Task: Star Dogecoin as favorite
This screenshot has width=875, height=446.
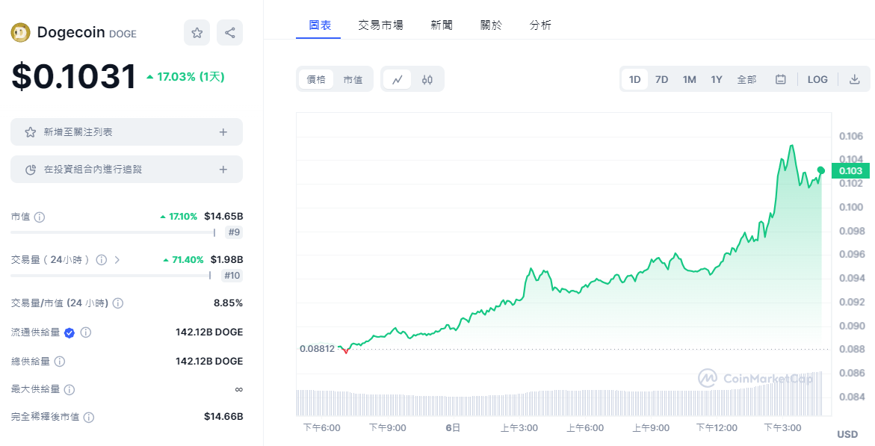Action: tap(197, 32)
